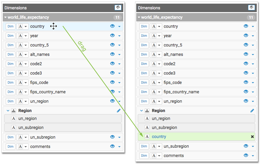Click the Region hierarchy icon in left panel
Viewport: 261px width, 164px height.
(x=13, y=111)
